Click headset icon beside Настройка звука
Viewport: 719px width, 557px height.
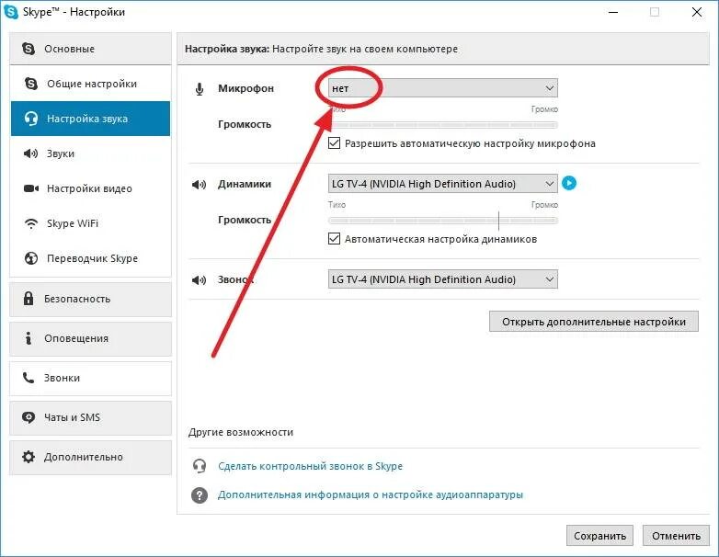30,119
